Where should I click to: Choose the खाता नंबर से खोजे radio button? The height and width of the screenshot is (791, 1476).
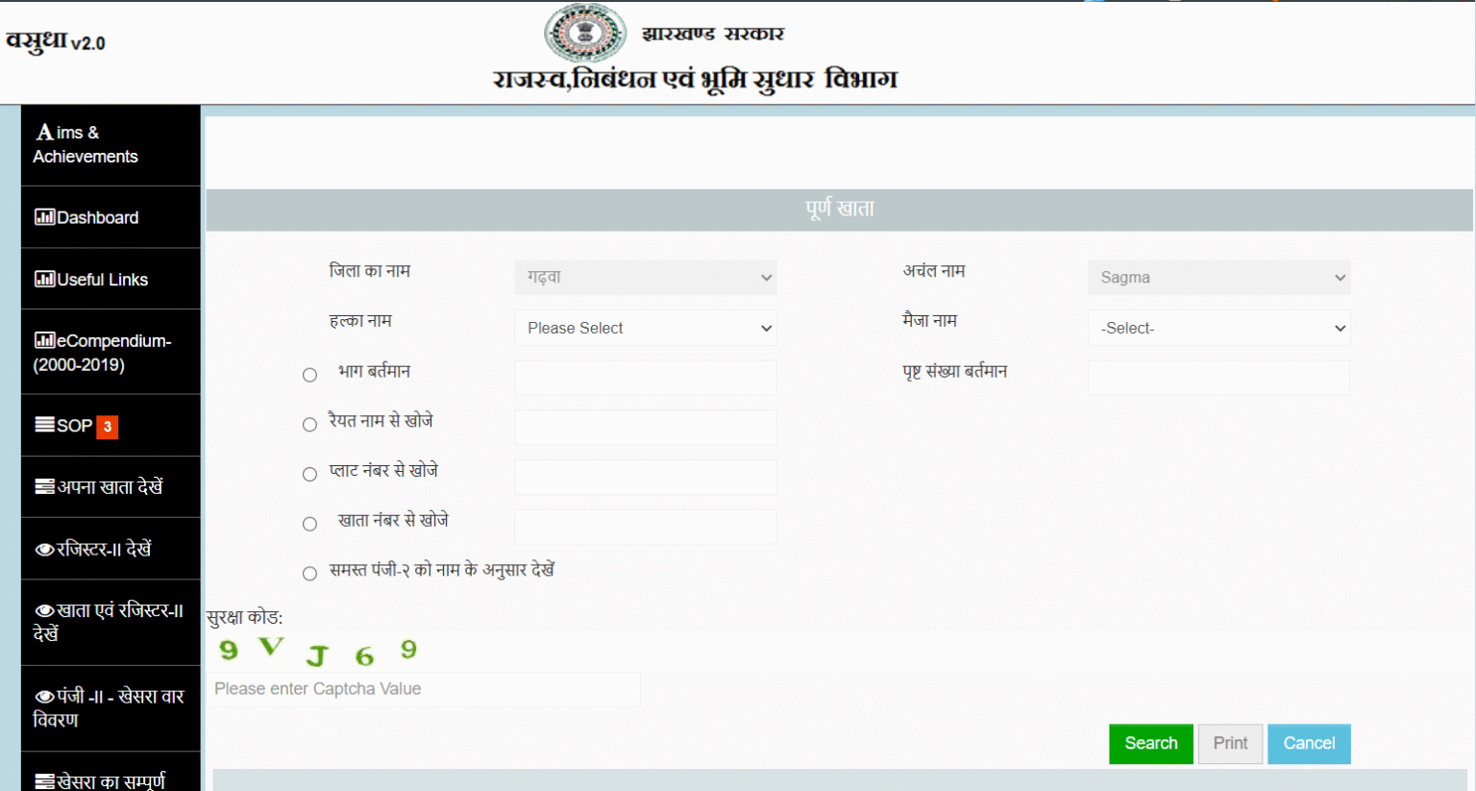(309, 524)
